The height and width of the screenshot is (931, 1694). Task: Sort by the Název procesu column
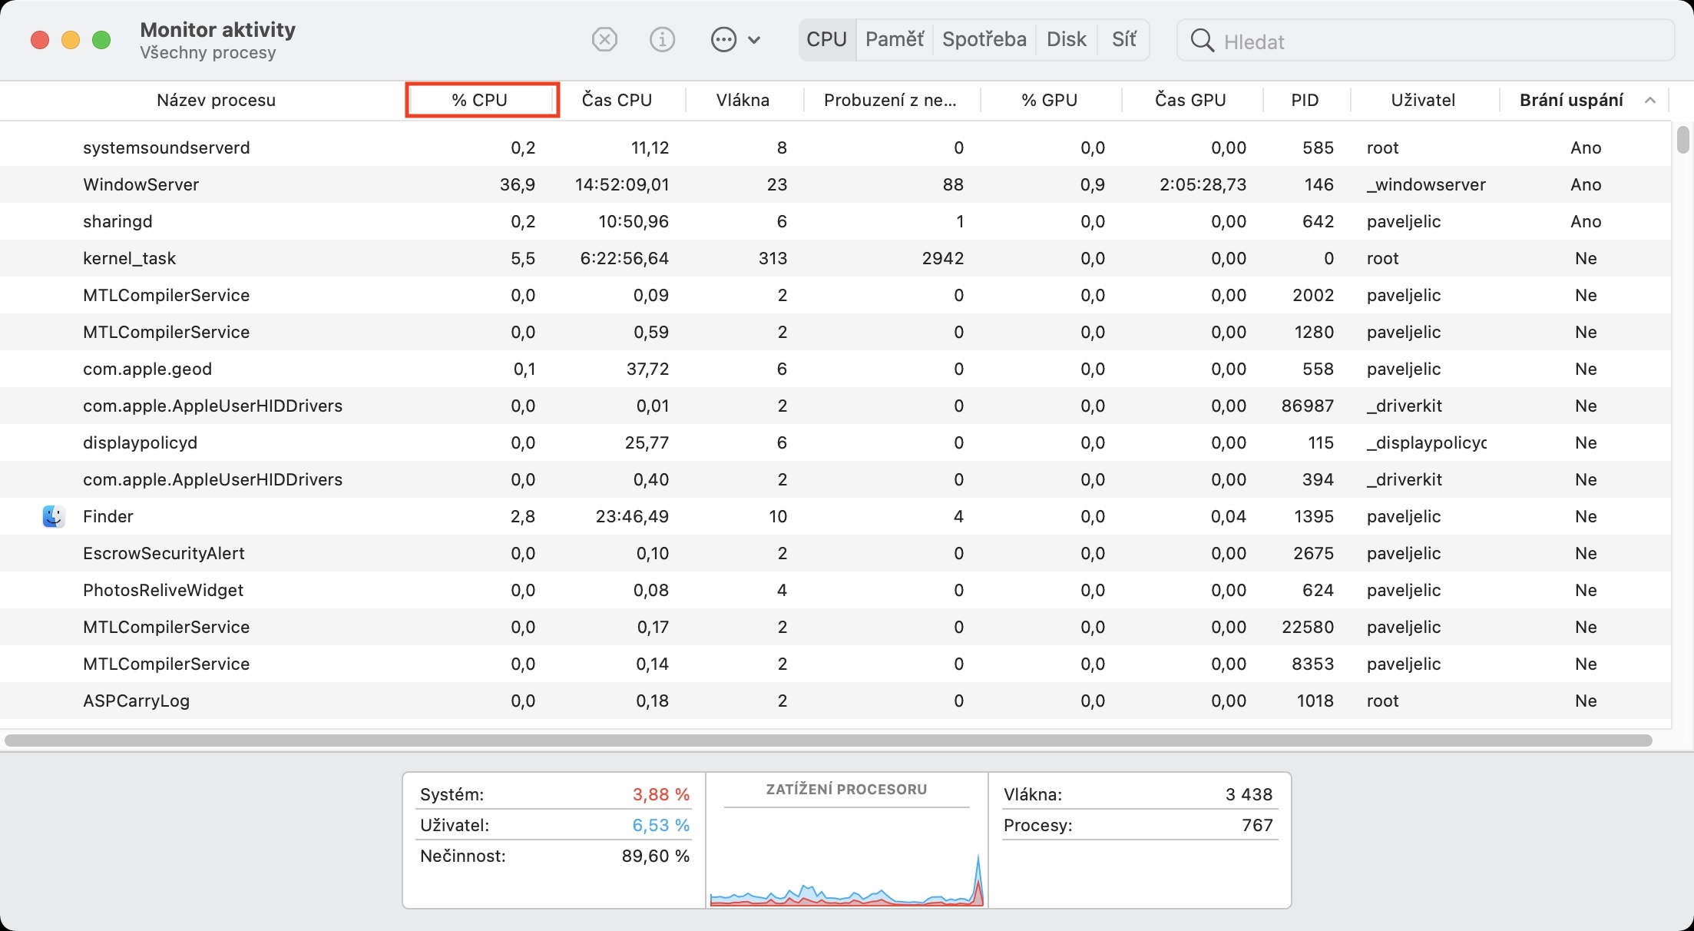click(216, 100)
